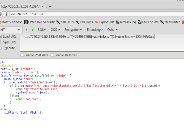Click the 'my favorite num is:' code line

coord(37,89)
